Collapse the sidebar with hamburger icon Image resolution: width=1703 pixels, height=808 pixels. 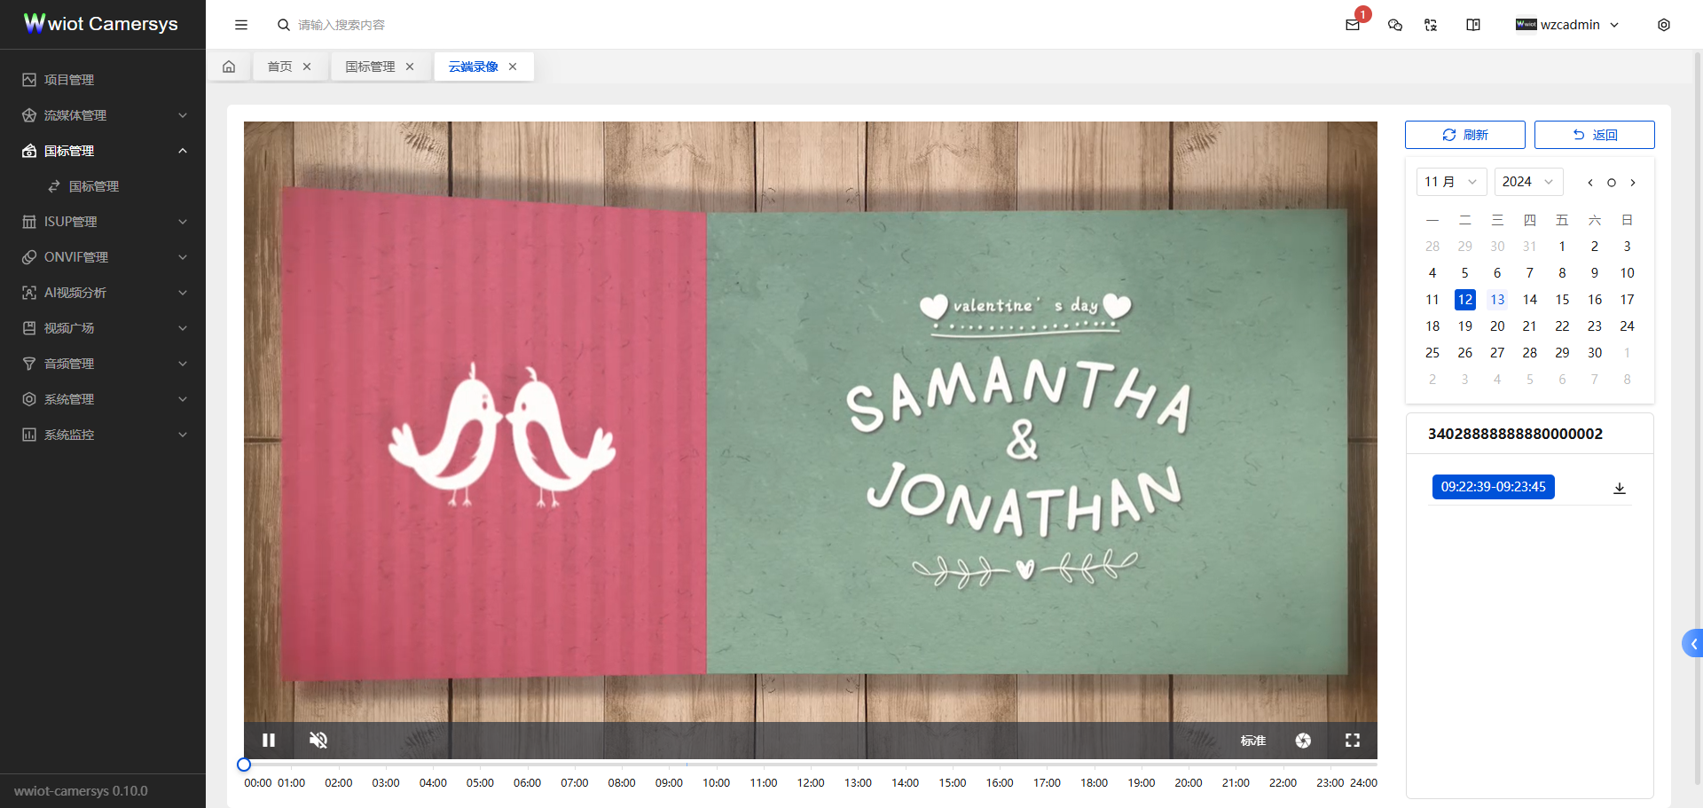(x=241, y=25)
